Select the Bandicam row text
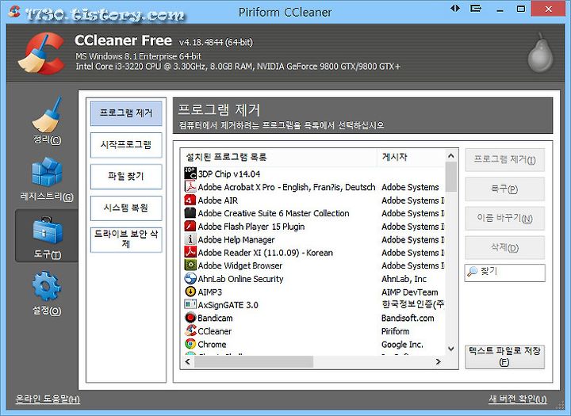 pyautogui.click(x=215, y=318)
